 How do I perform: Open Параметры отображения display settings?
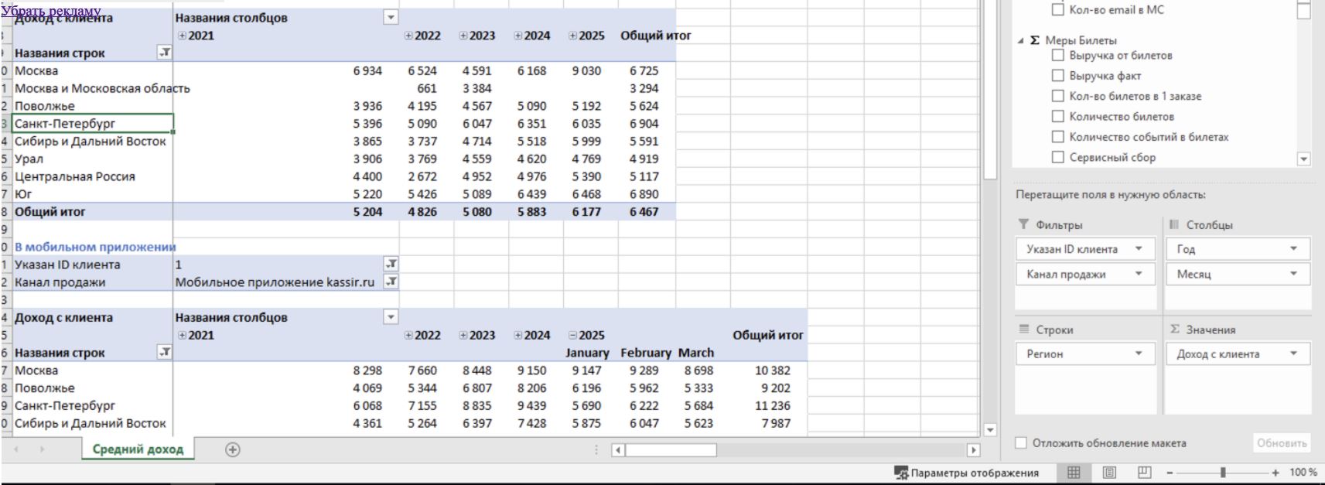966,473
